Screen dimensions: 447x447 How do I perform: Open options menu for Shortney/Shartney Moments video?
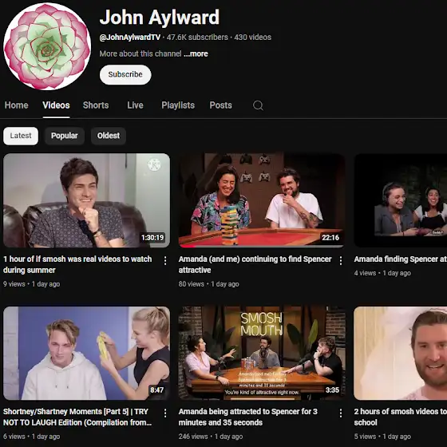point(165,413)
